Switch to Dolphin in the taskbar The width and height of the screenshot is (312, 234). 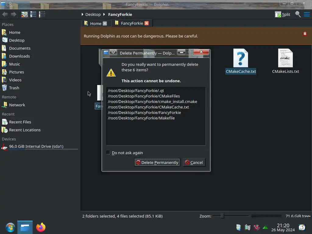click(25, 227)
